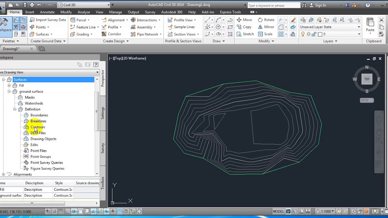This screenshot has width=388, height=218.
Task: Expand the Modify panel title
Action: (x=266, y=41)
